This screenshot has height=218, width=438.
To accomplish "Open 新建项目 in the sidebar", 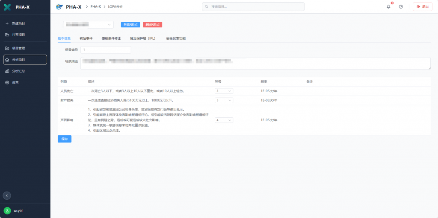I will click(x=18, y=23).
